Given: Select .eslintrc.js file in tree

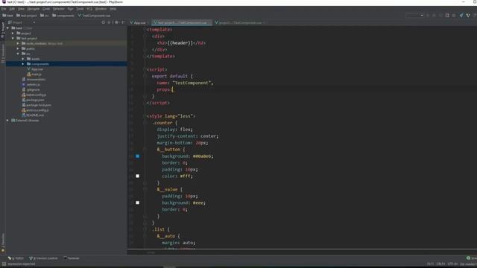Looking at the screenshot, I should click(31, 84).
